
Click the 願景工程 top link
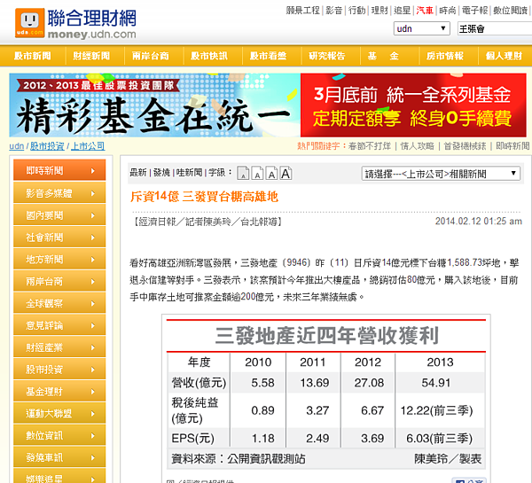tap(303, 11)
